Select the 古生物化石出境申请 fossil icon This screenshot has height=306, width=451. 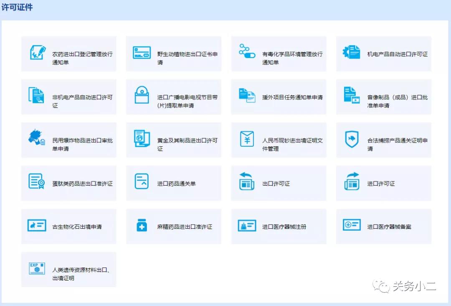pos(36,226)
